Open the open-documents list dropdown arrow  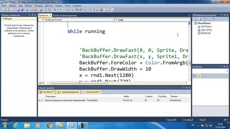coord(189,15)
